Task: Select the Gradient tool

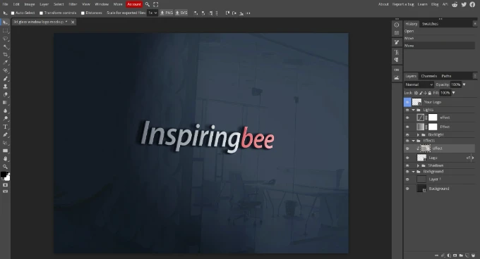Action: point(5,103)
